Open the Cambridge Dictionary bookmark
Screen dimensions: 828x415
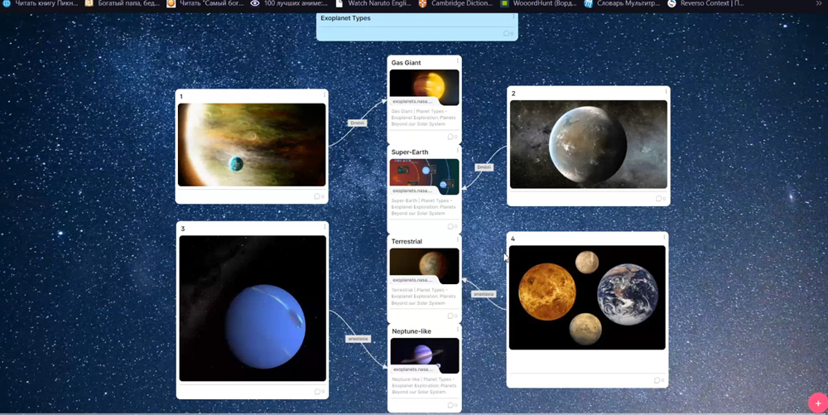(455, 3)
